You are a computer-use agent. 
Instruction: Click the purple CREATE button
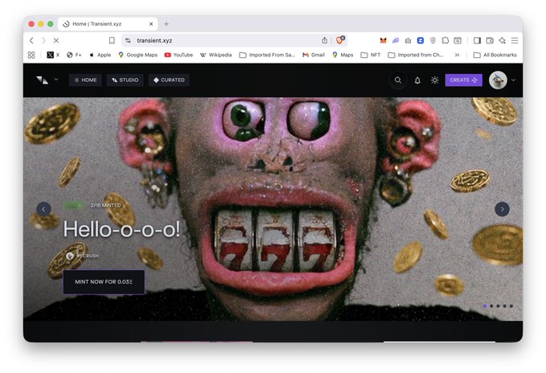pos(463,80)
